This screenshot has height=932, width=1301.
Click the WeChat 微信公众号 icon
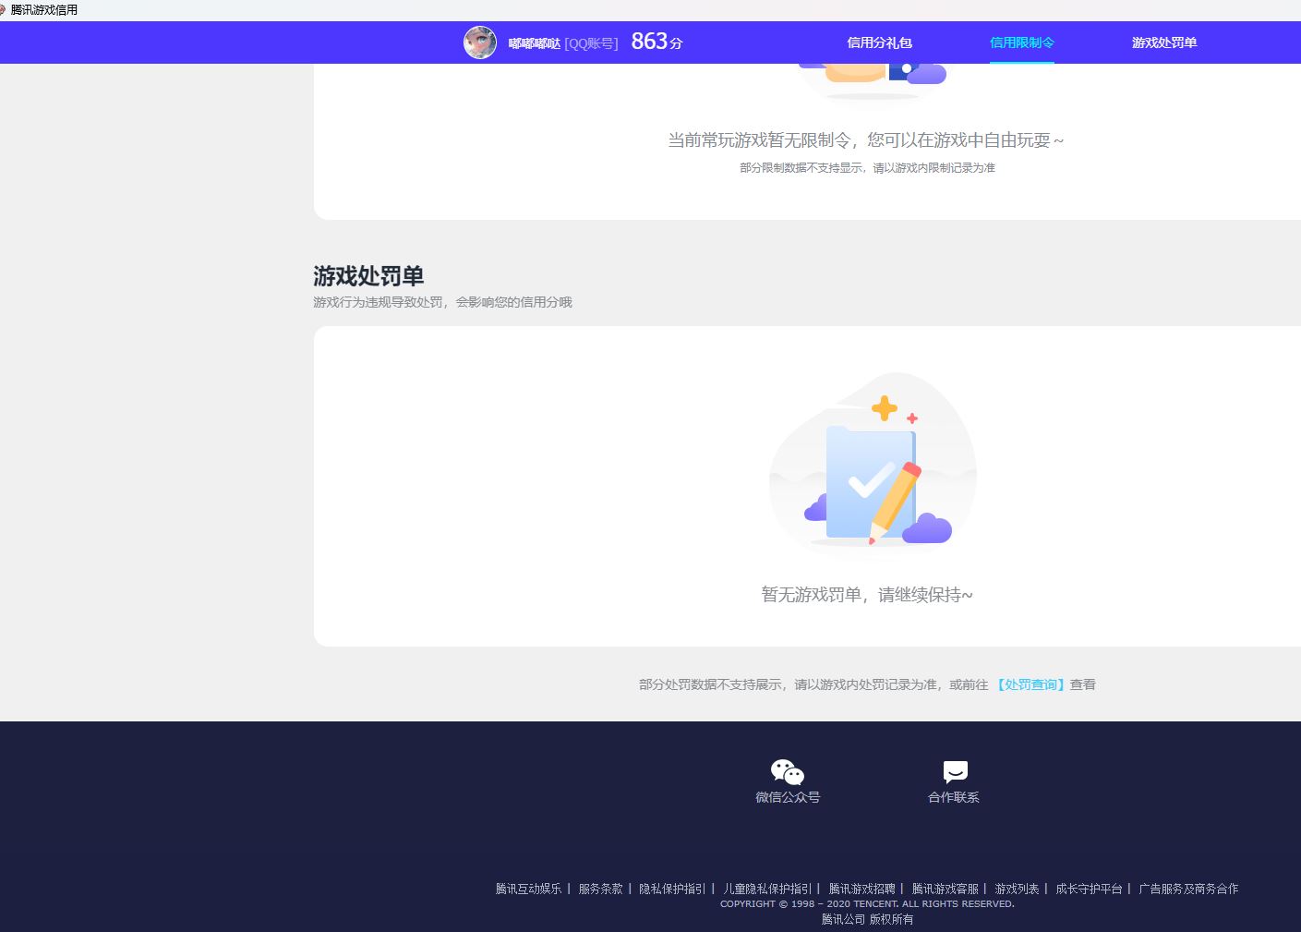pyautogui.click(x=788, y=772)
